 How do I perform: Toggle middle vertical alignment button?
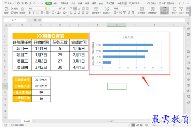click(x=75, y=9)
